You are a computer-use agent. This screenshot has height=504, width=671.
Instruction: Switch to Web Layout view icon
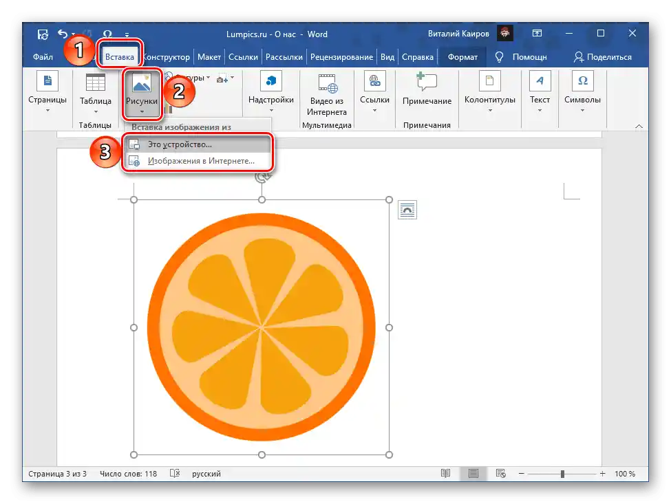(x=501, y=474)
